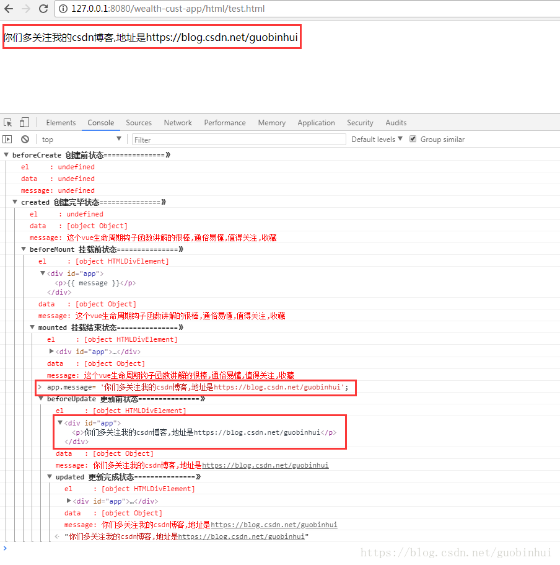Click the browser back arrow

pyautogui.click(x=9, y=9)
